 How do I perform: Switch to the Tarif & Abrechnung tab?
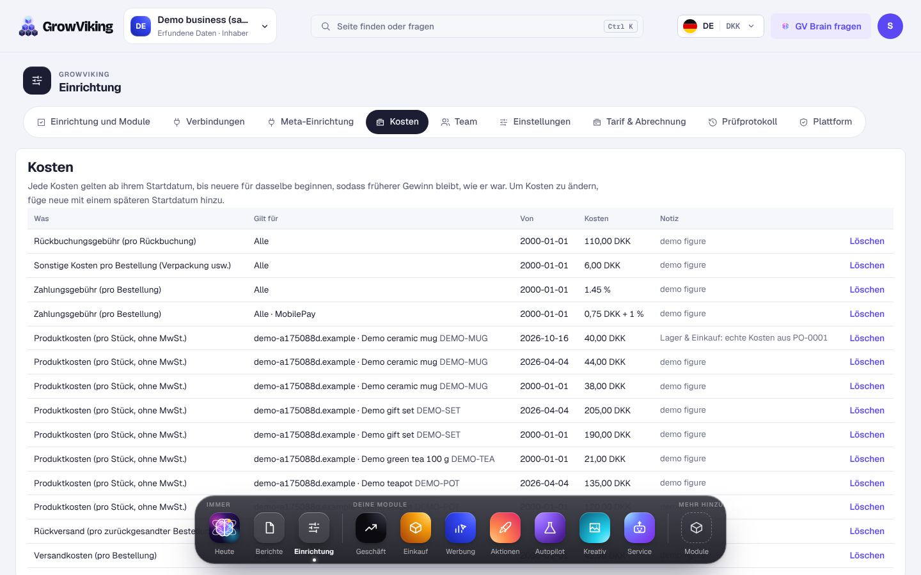(639, 122)
